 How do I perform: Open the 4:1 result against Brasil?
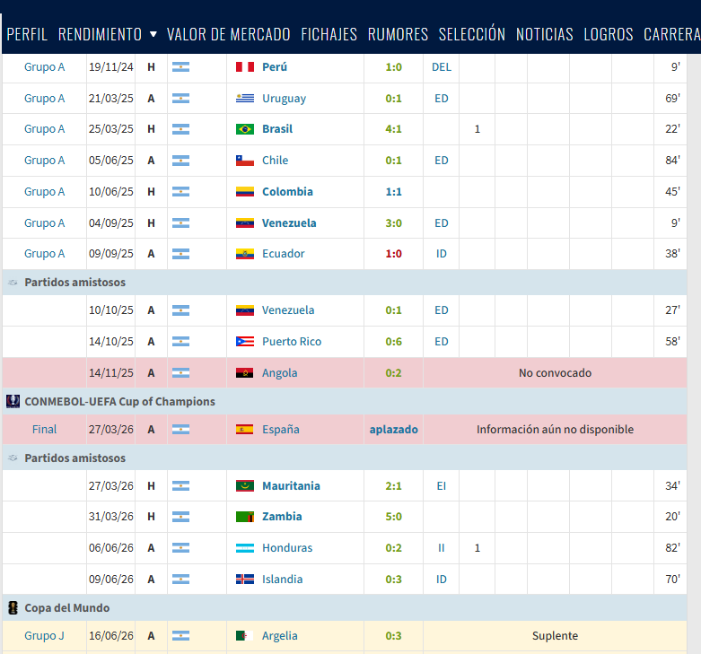pyautogui.click(x=393, y=129)
